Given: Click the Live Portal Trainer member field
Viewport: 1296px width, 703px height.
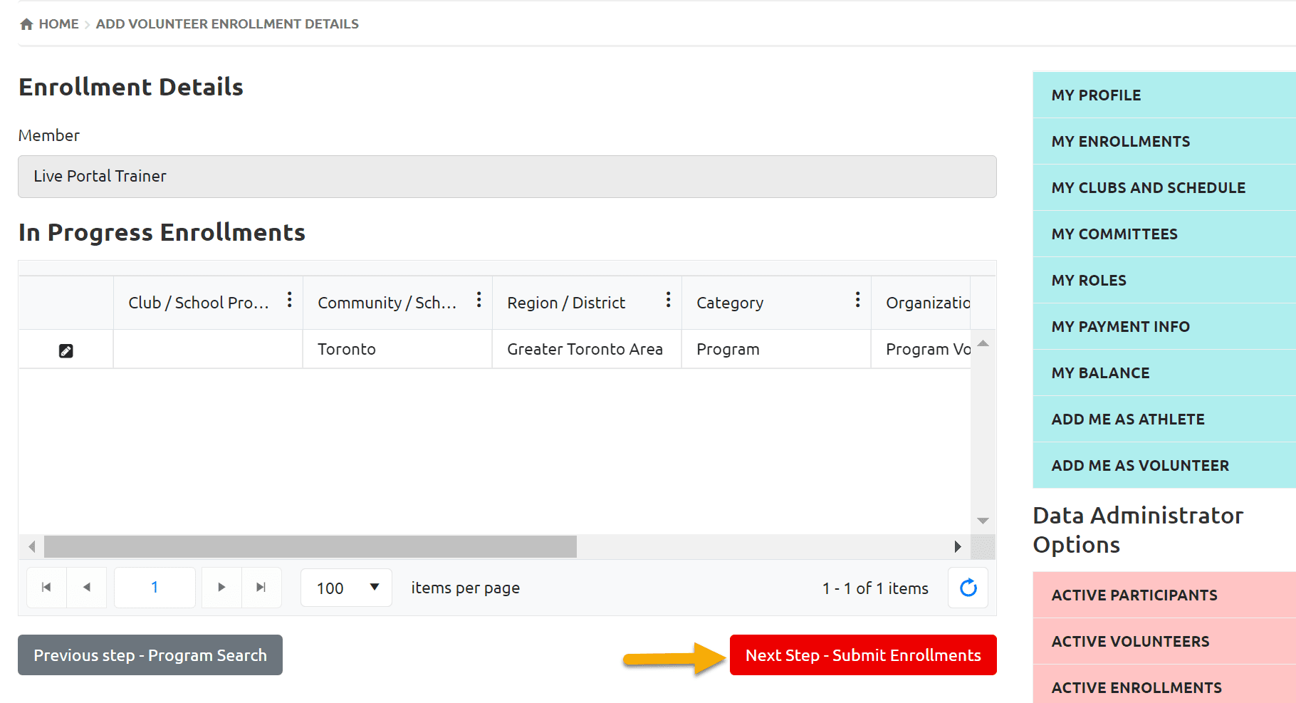Looking at the screenshot, I should [x=507, y=177].
